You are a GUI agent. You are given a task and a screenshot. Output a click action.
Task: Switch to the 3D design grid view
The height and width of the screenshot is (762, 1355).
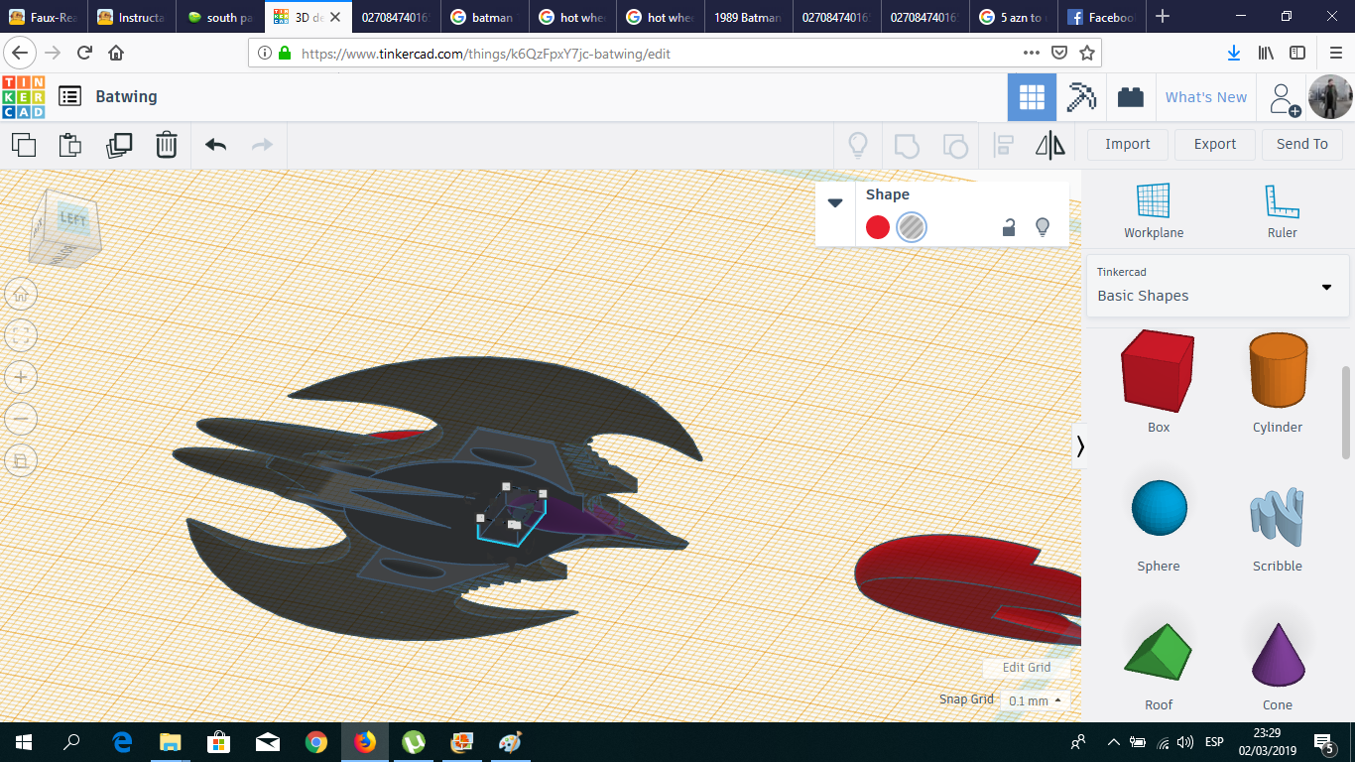[1032, 97]
